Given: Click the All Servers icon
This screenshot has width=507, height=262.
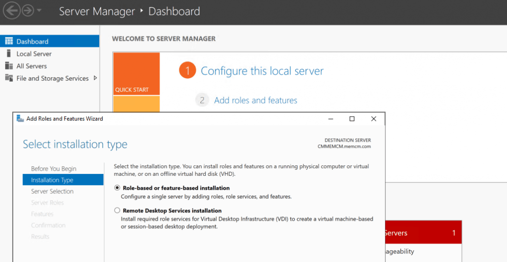Looking at the screenshot, I should [x=9, y=66].
